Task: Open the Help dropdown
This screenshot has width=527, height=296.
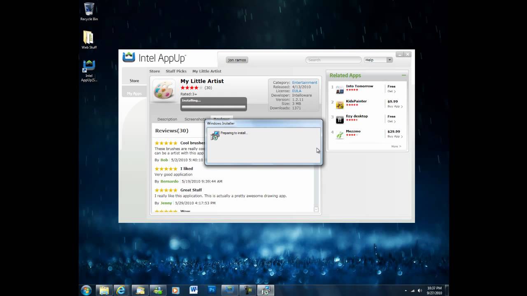Action: tap(378, 60)
